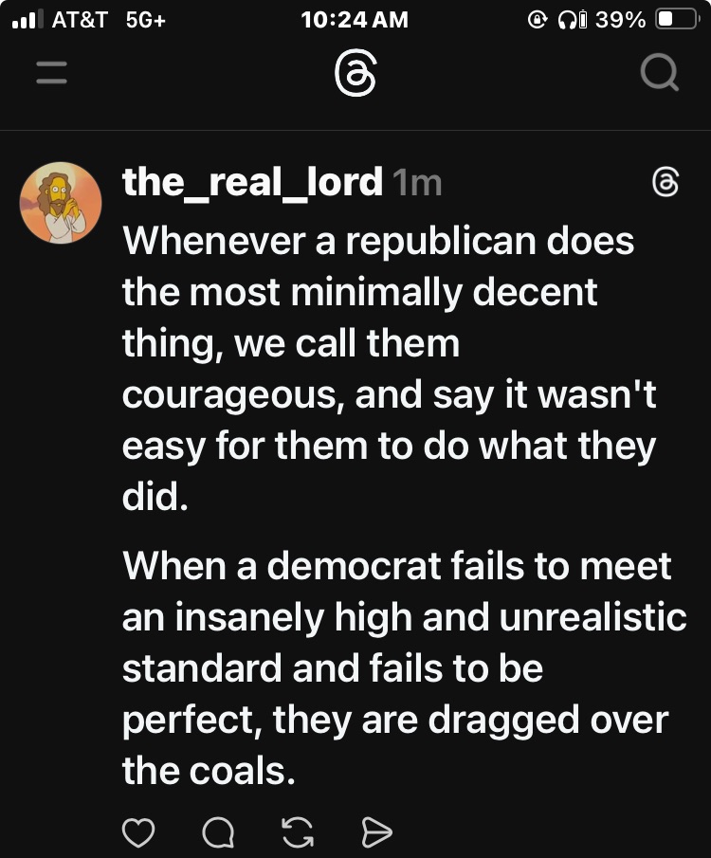Tap the AT&T carrier label
This screenshot has height=858, width=711.
[80, 19]
